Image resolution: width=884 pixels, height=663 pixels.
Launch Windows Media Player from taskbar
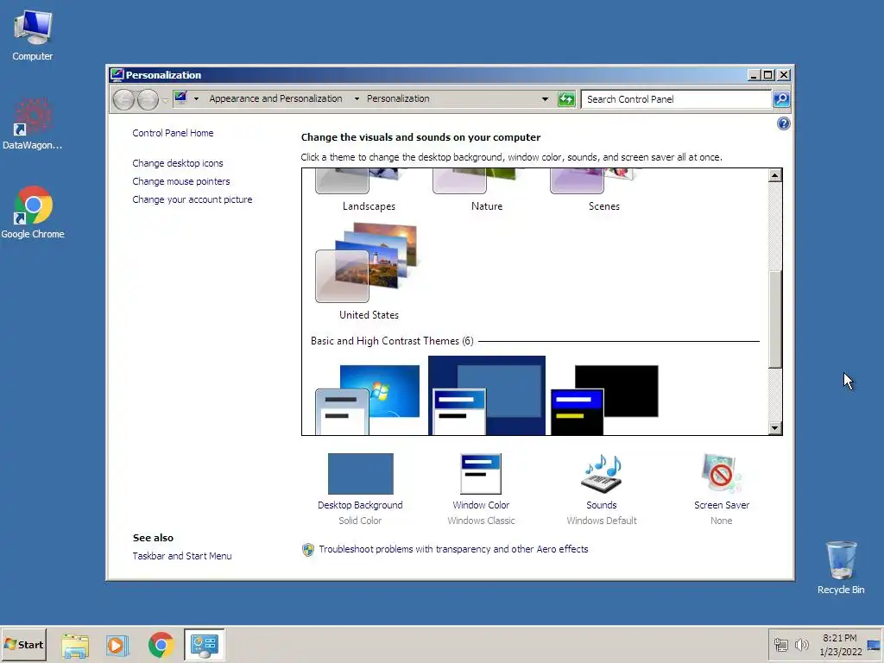pyautogui.click(x=117, y=645)
